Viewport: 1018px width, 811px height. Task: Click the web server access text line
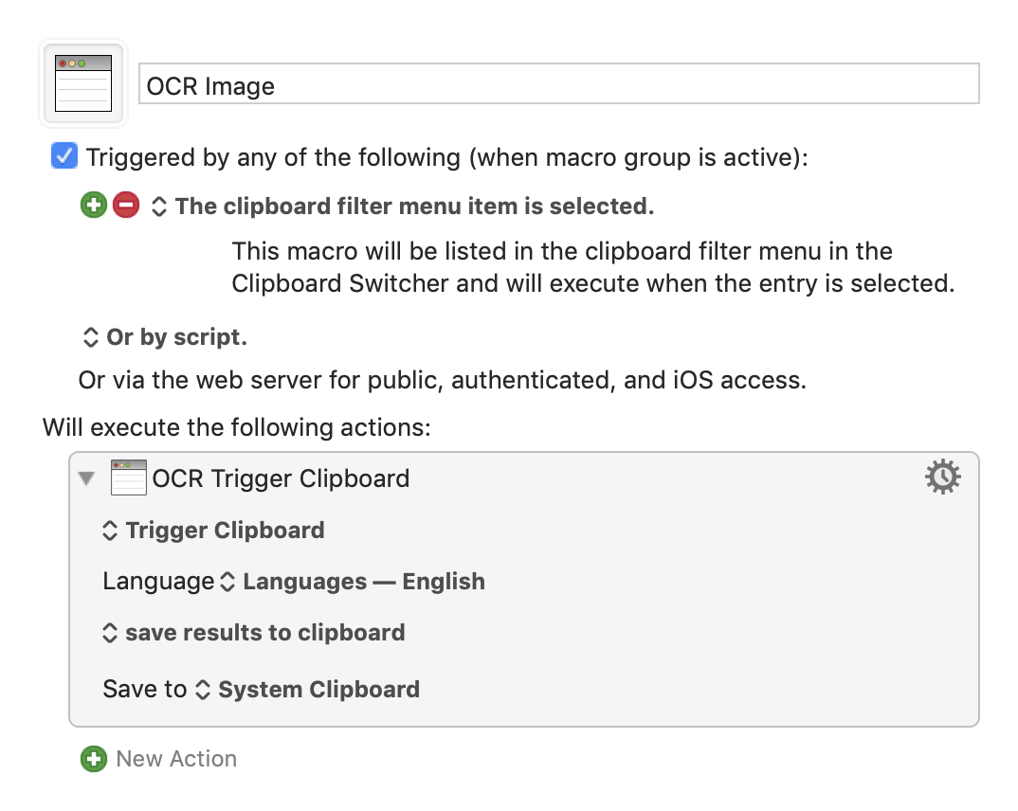(442, 381)
